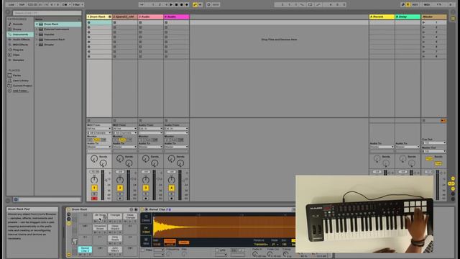Click first clip slot on Drum Rack track
The width and height of the screenshot is (460, 259).
click(99, 22)
